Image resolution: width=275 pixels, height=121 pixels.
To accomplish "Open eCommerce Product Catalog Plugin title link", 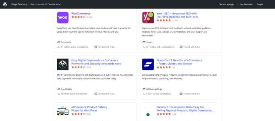I will [x=89, y=109].
